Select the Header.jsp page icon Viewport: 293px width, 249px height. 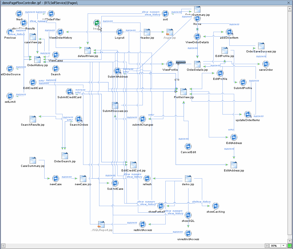tap(147, 32)
